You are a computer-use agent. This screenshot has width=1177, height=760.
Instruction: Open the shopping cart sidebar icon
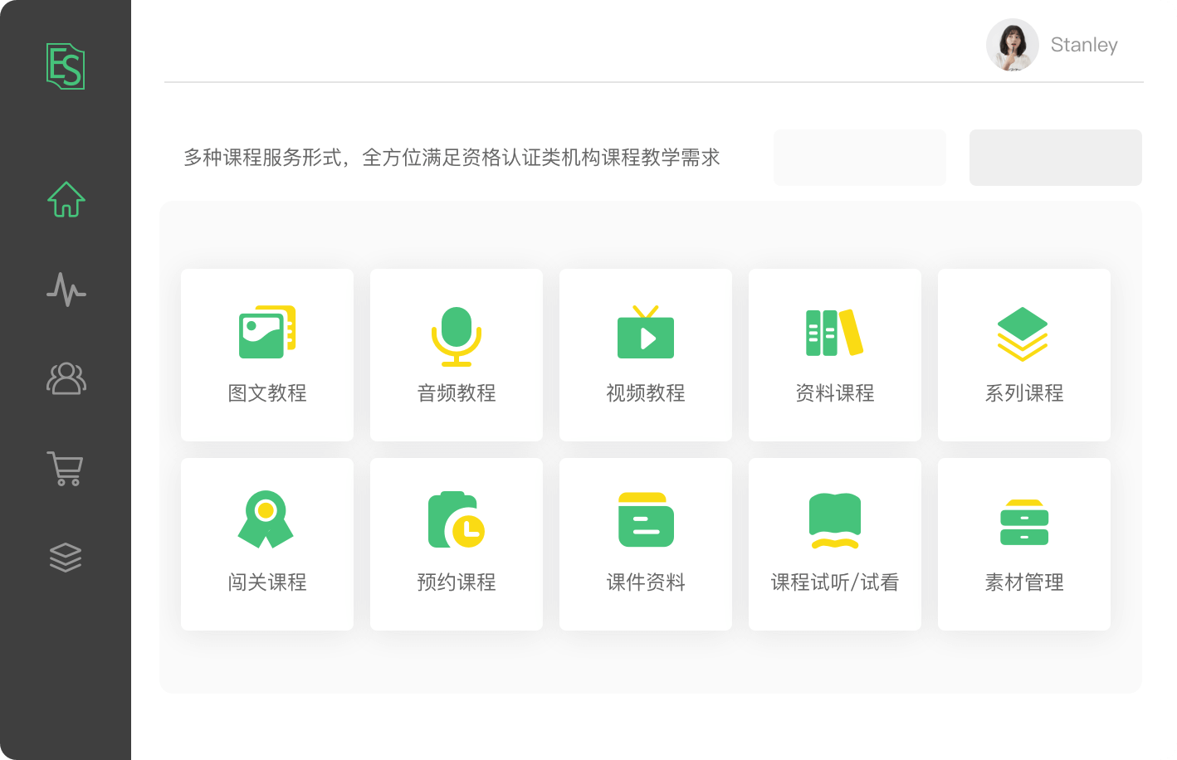point(66,469)
